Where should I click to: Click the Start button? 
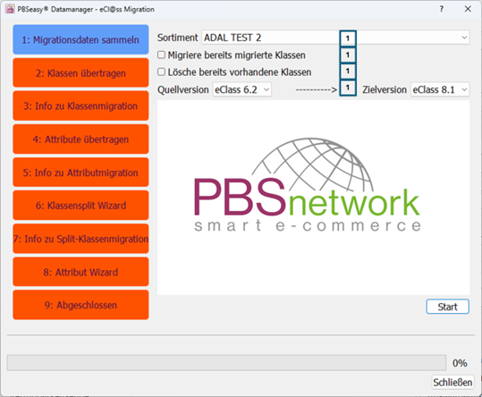coord(447,307)
